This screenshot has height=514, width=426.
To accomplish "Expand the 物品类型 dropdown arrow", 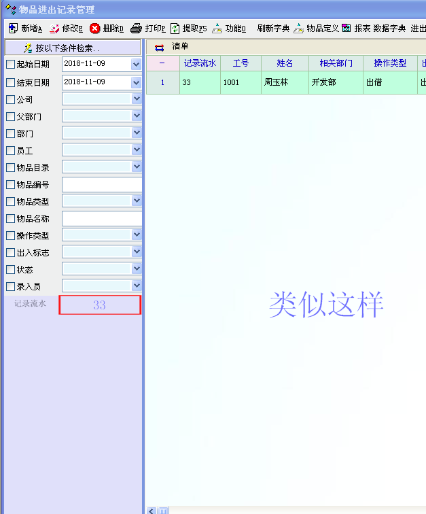I will coord(137,201).
